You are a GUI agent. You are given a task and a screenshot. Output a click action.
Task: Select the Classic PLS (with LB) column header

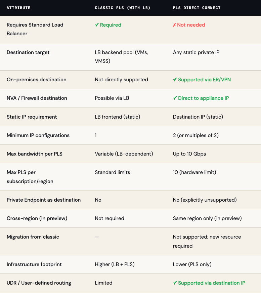point(123,8)
